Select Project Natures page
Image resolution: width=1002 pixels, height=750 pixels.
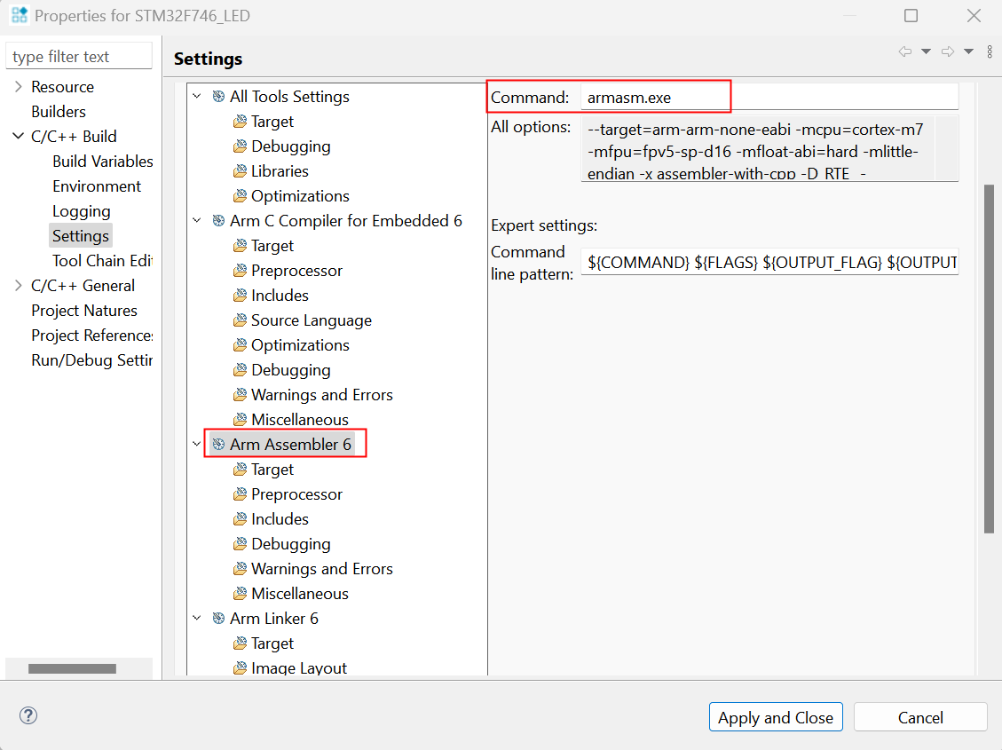[x=84, y=311]
